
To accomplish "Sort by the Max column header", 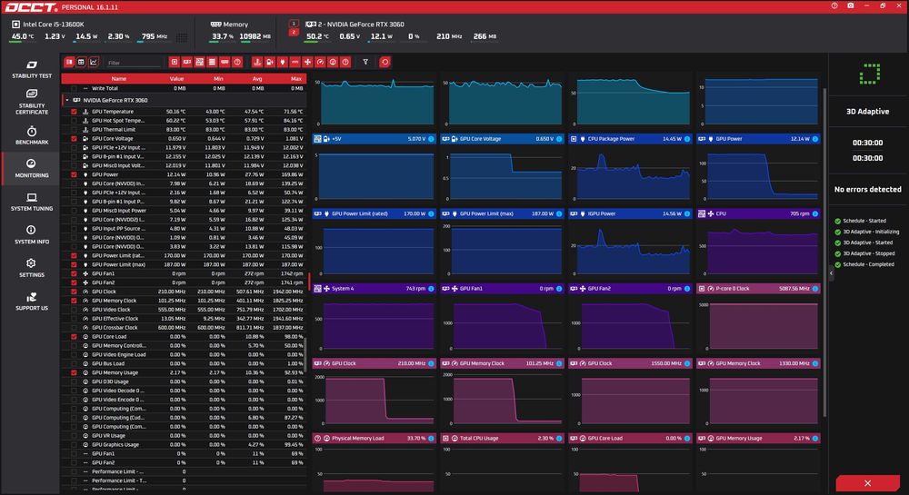I will coord(295,79).
